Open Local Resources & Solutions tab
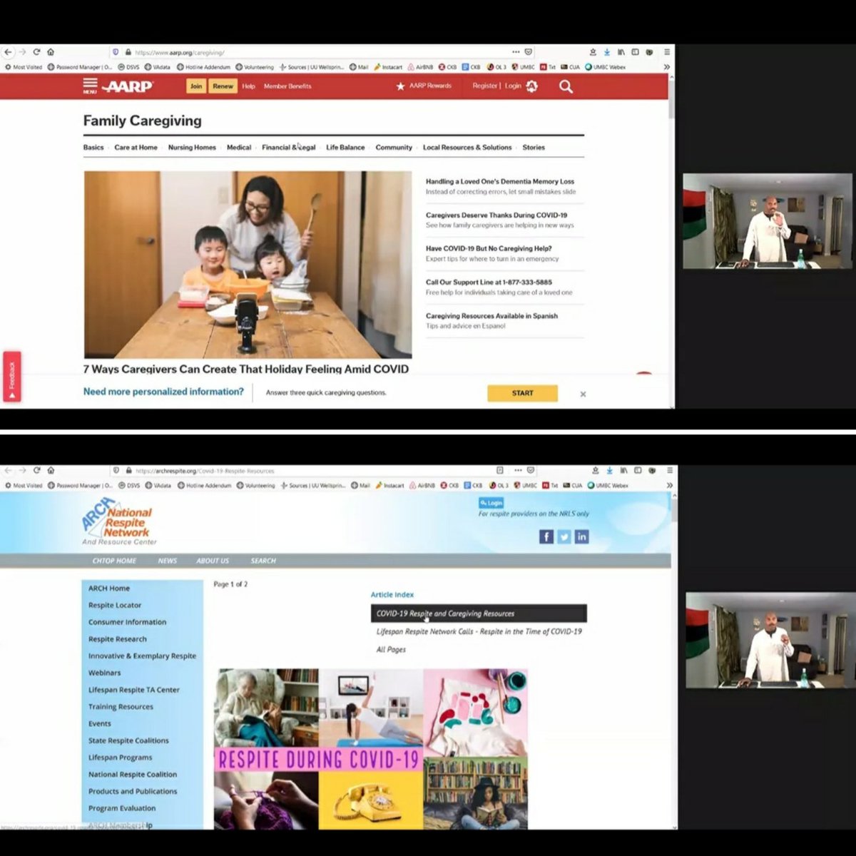Image resolution: width=856 pixels, height=856 pixels. pyautogui.click(x=467, y=148)
